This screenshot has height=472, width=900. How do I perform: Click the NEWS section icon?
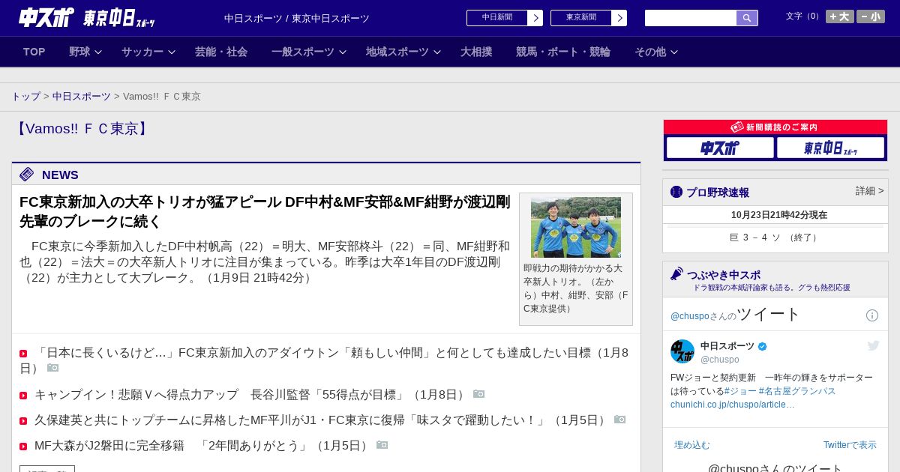pyautogui.click(x=27, y=175)
